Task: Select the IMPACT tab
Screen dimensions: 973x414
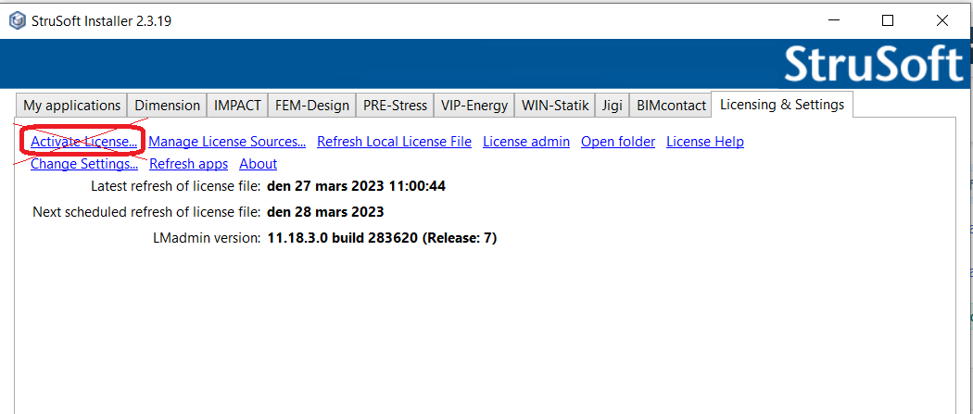Action: pyautogui.click(x=237, y=106)
